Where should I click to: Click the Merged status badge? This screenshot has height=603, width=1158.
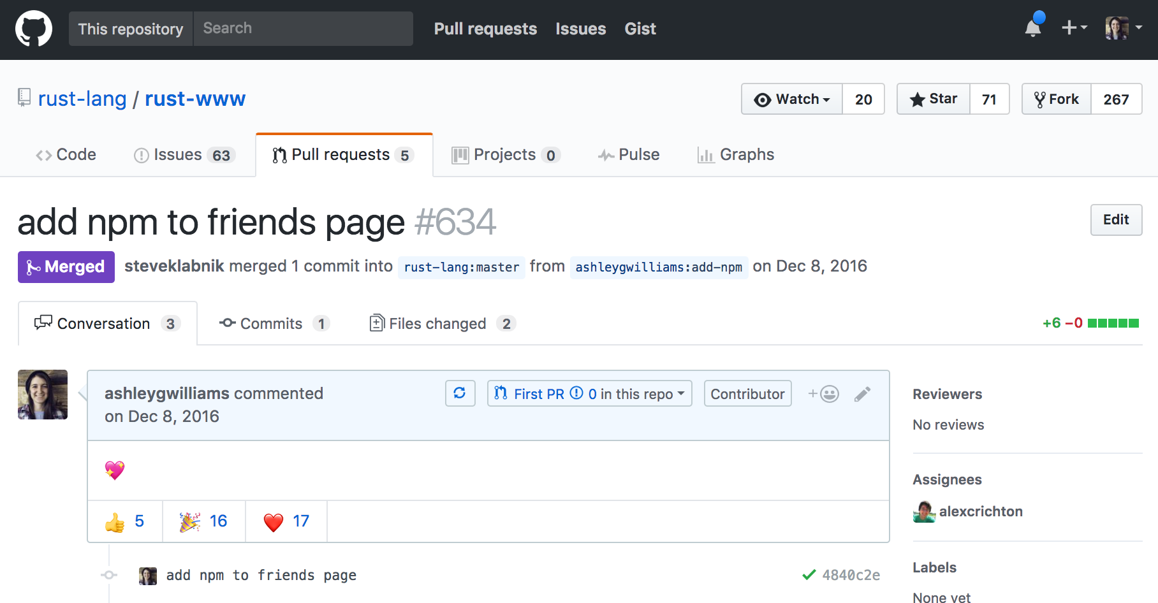click(66, 266)
